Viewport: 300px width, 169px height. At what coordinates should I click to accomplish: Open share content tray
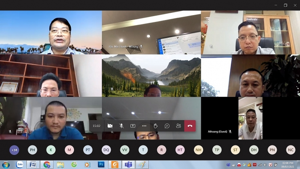point(133,126)
